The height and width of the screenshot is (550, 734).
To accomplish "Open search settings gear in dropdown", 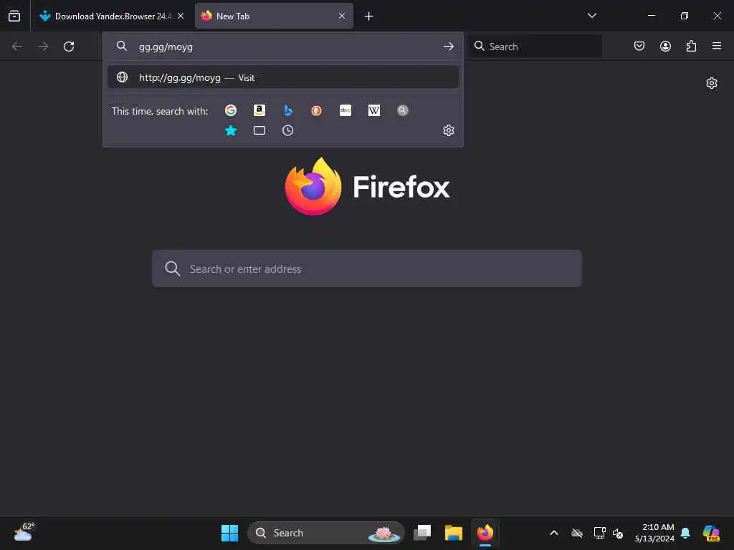I will click(x=449, y=130).
